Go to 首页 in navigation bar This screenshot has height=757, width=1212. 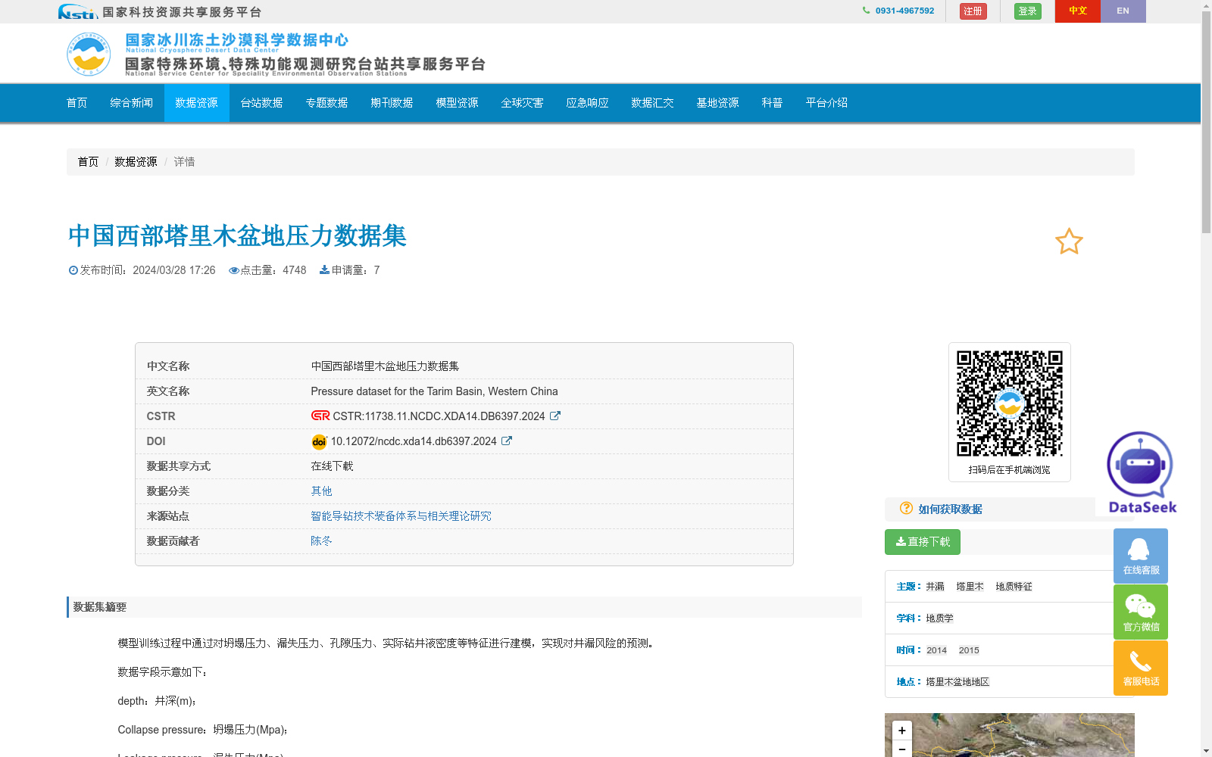(77, 103)
